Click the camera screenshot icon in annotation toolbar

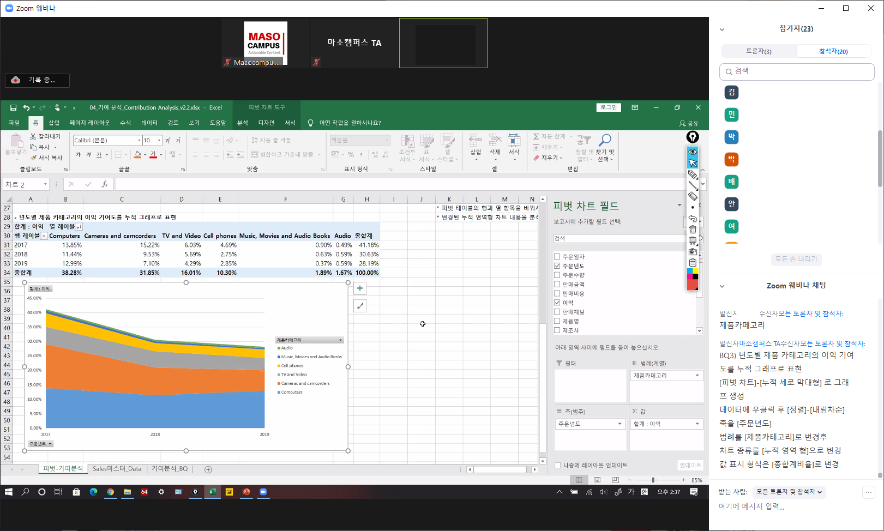[693, 251]
